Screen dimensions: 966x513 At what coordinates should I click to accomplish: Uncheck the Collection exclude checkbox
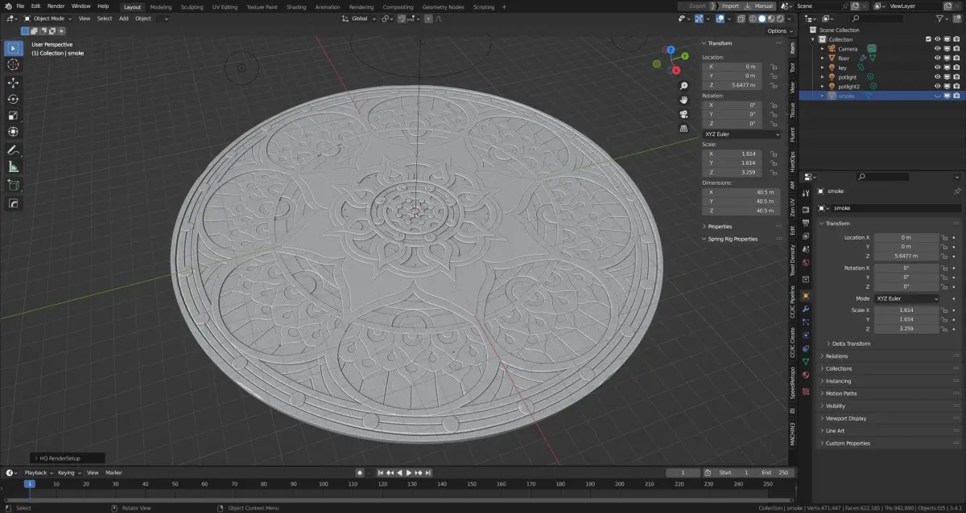(x=928, y=39)
